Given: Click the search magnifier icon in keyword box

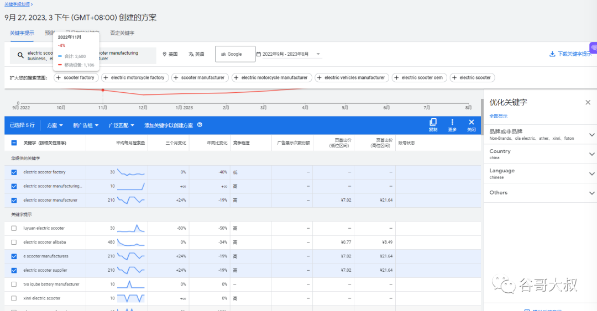Looking at the screenshot, I should point(20,55).
